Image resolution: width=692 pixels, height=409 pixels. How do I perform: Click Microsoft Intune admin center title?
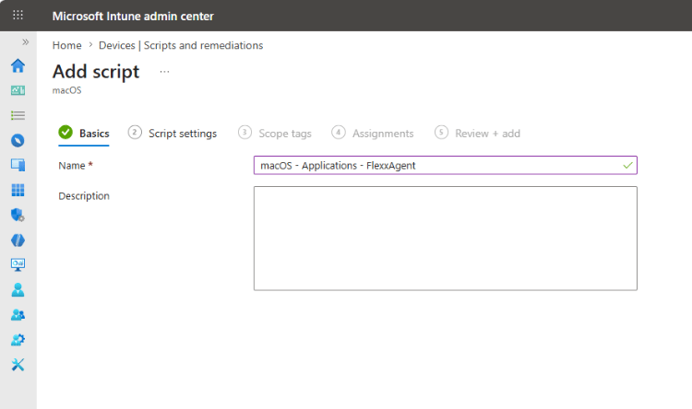pos(133,17)
